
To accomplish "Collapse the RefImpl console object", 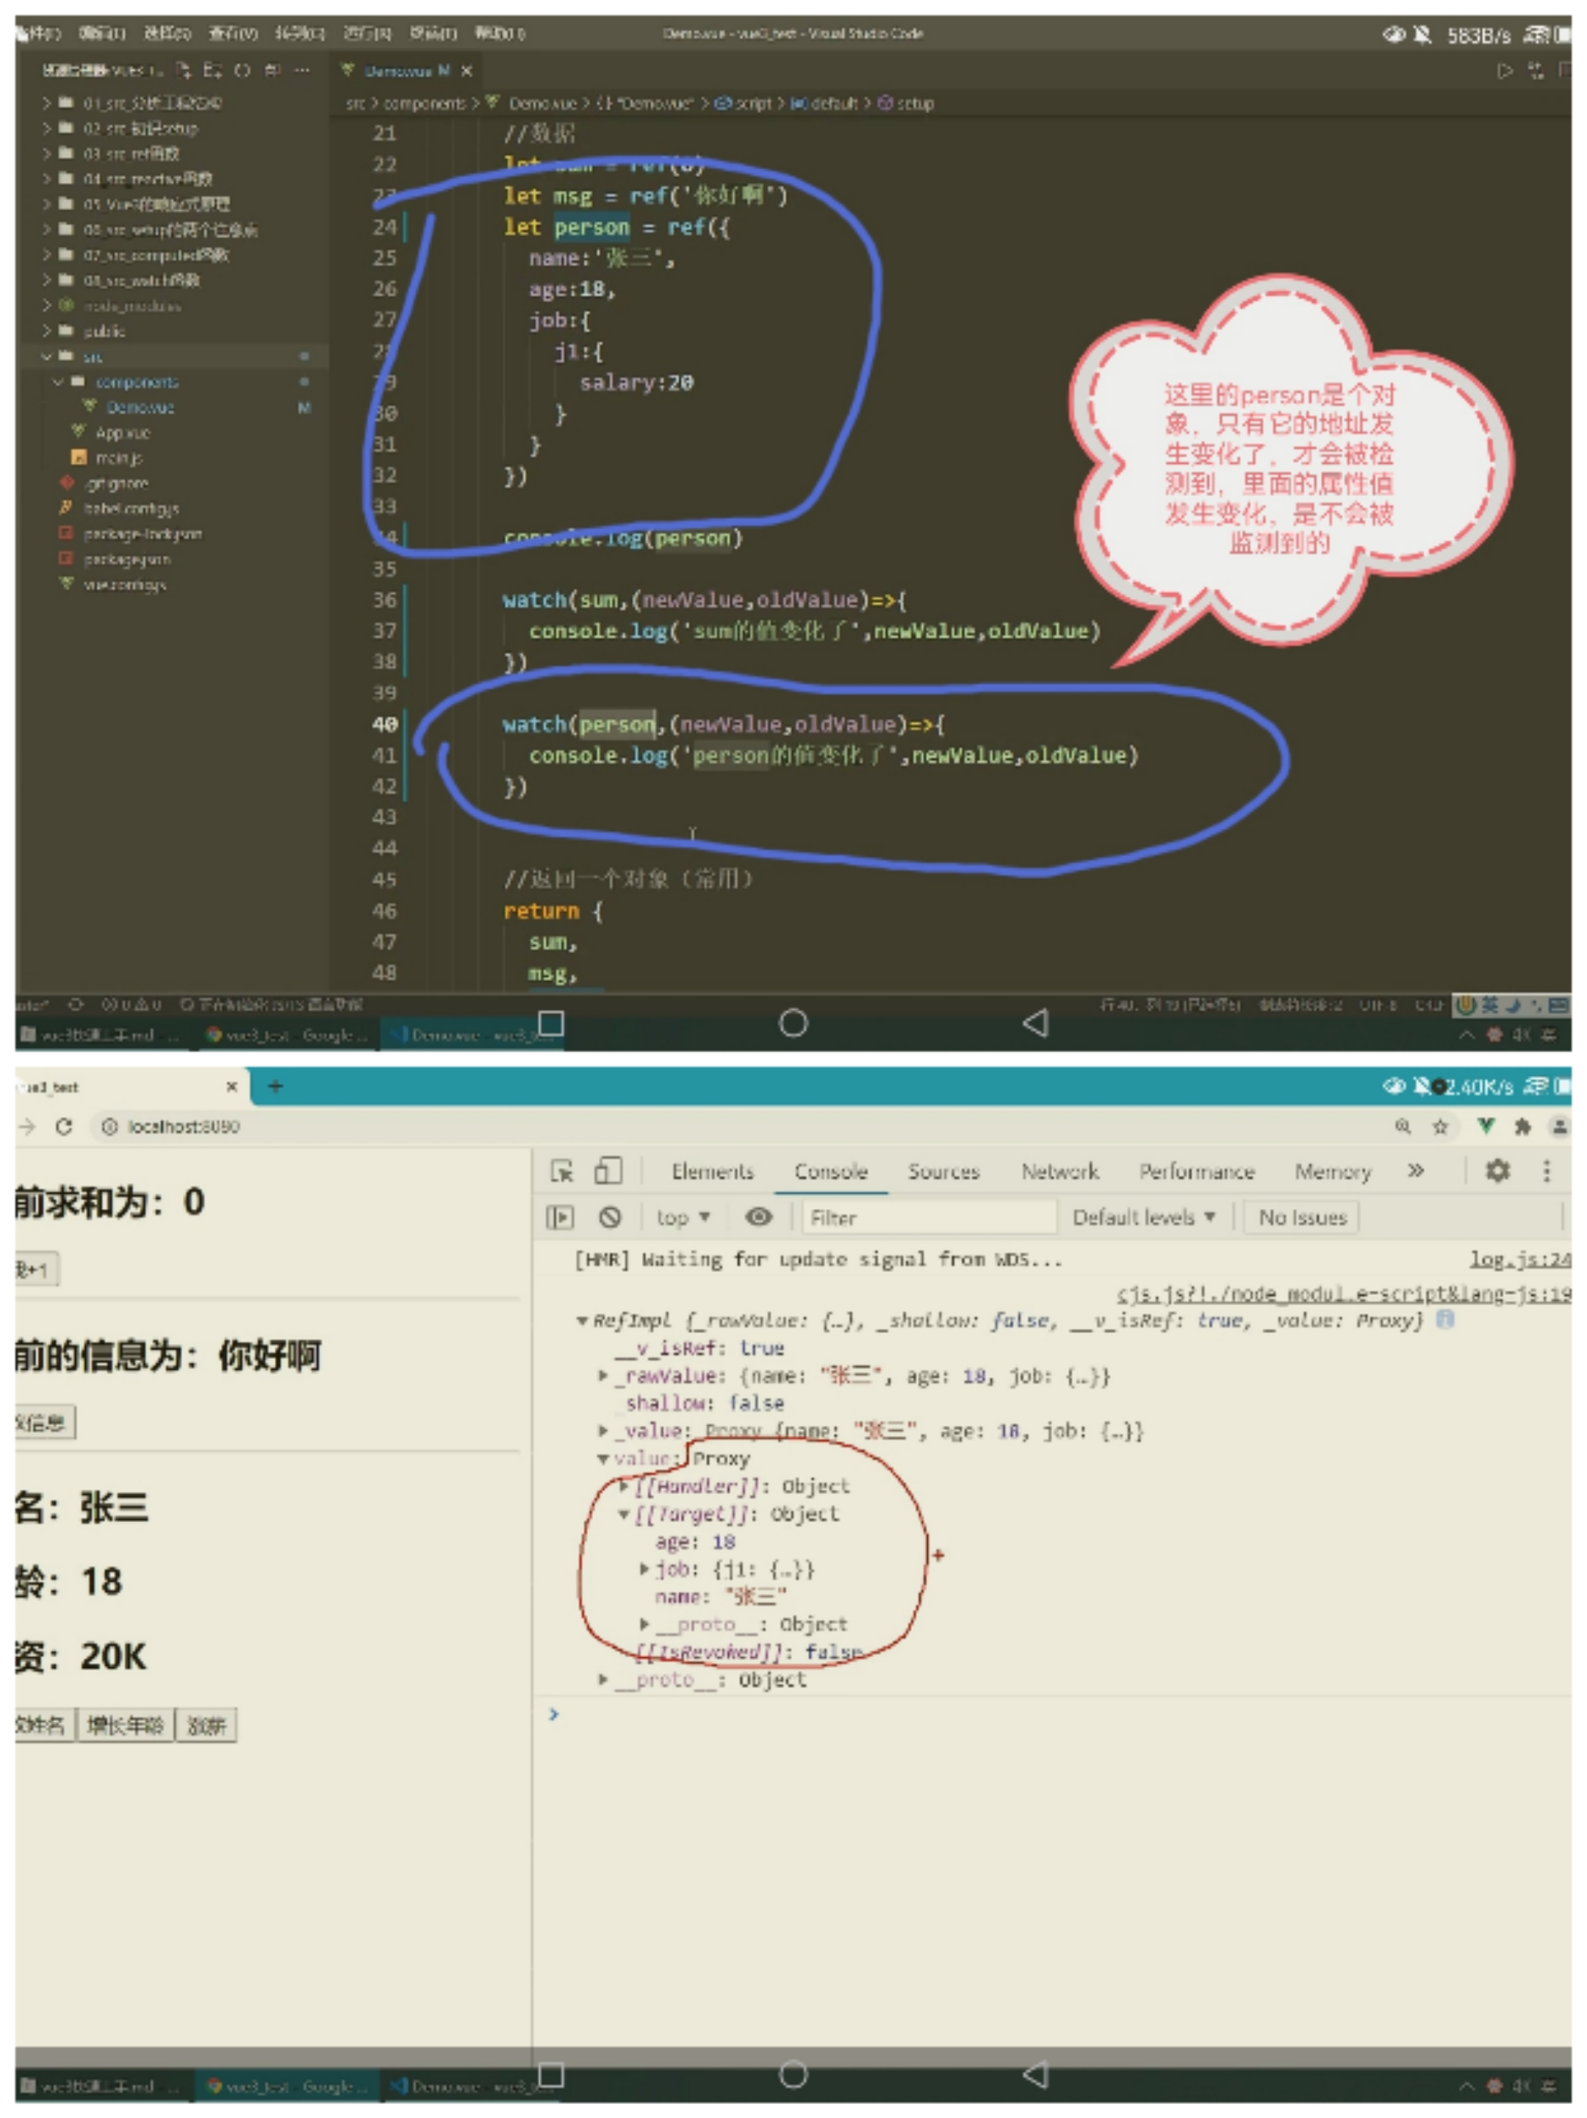I will [581, 1321].
